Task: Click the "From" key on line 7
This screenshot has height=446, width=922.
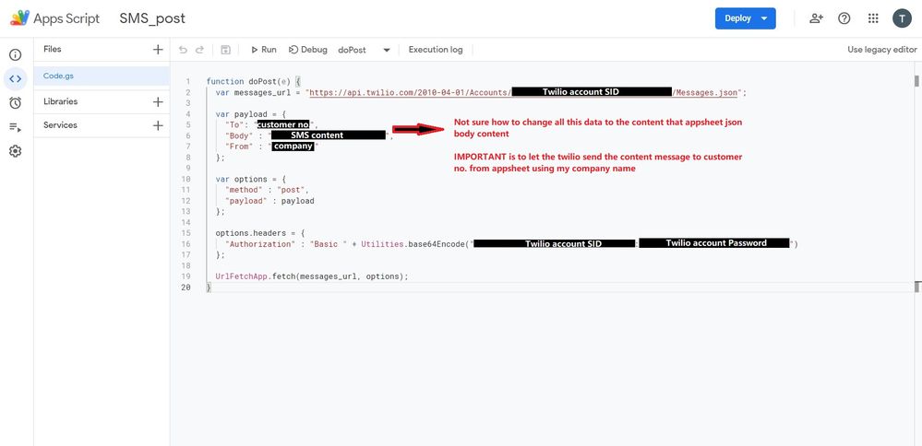Action: (239, 147)
